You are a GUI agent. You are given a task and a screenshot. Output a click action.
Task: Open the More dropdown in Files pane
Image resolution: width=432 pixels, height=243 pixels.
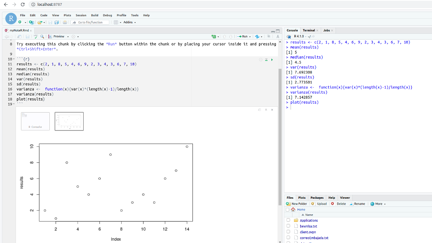(x=378, y=204)
